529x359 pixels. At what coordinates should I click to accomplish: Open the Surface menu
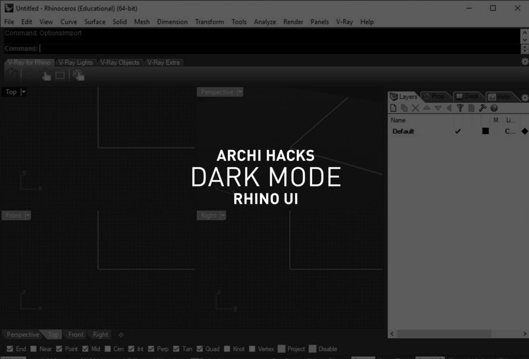coord(95,22)
